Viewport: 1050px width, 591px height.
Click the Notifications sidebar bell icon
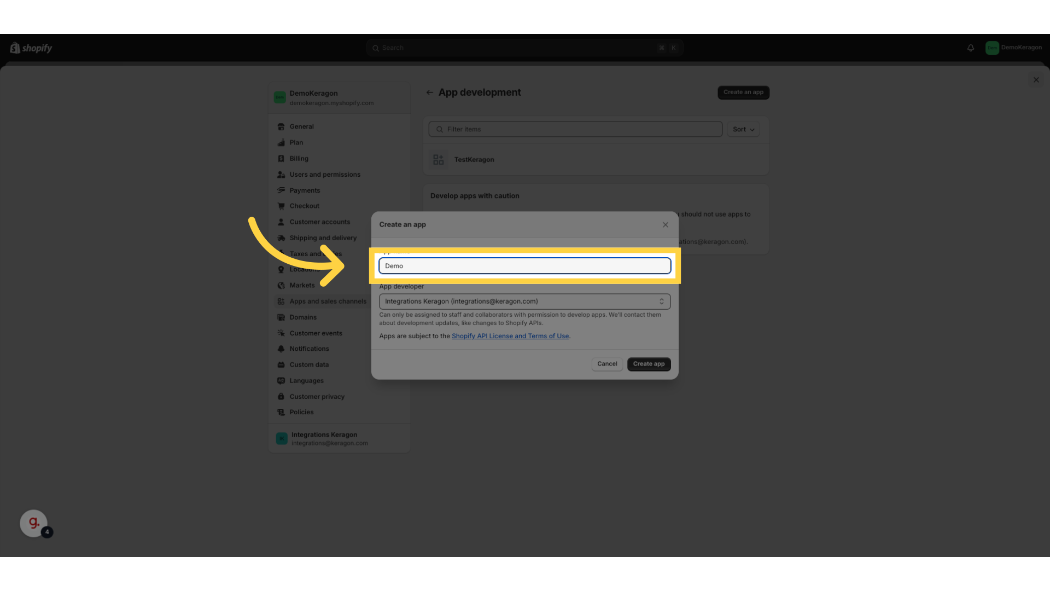[281, 349]
